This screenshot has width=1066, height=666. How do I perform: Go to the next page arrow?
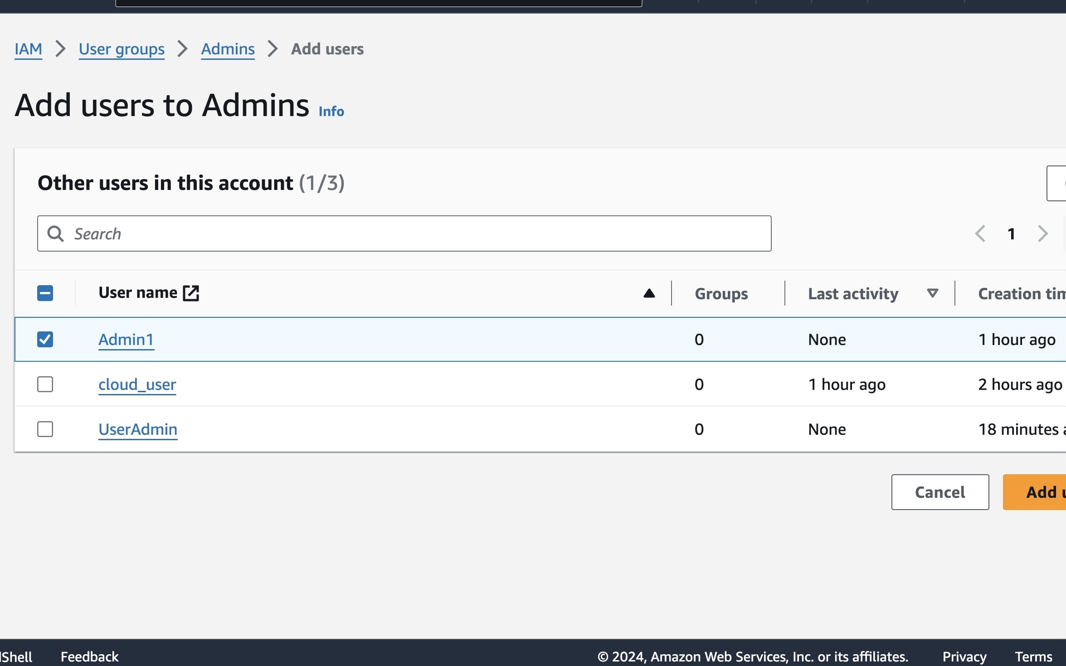1042,233
